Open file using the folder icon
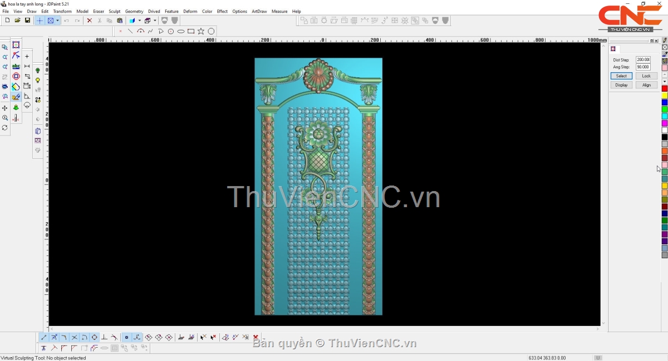668x361 pixels. pyautogui.click(x=17, y=21)
